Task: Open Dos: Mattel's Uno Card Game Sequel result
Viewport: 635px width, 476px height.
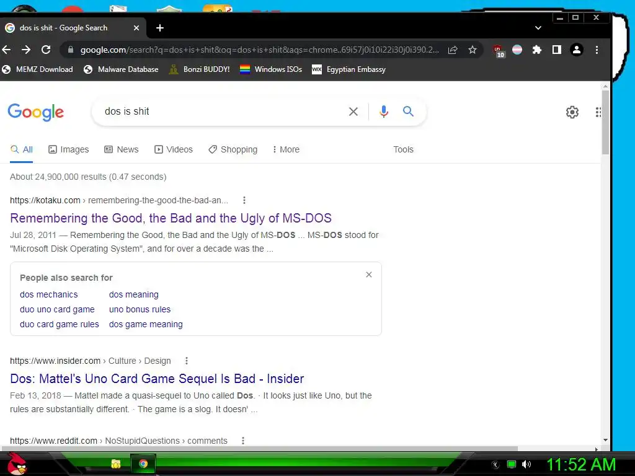Action: (157, 379)
